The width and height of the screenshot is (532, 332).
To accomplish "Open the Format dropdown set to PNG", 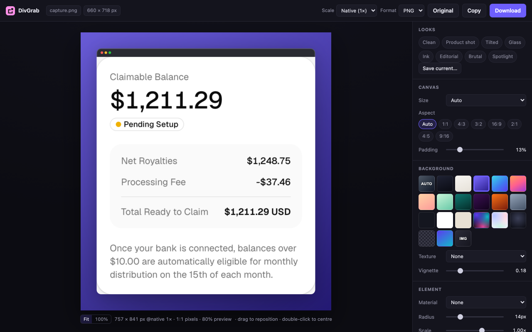I will 411,11.
